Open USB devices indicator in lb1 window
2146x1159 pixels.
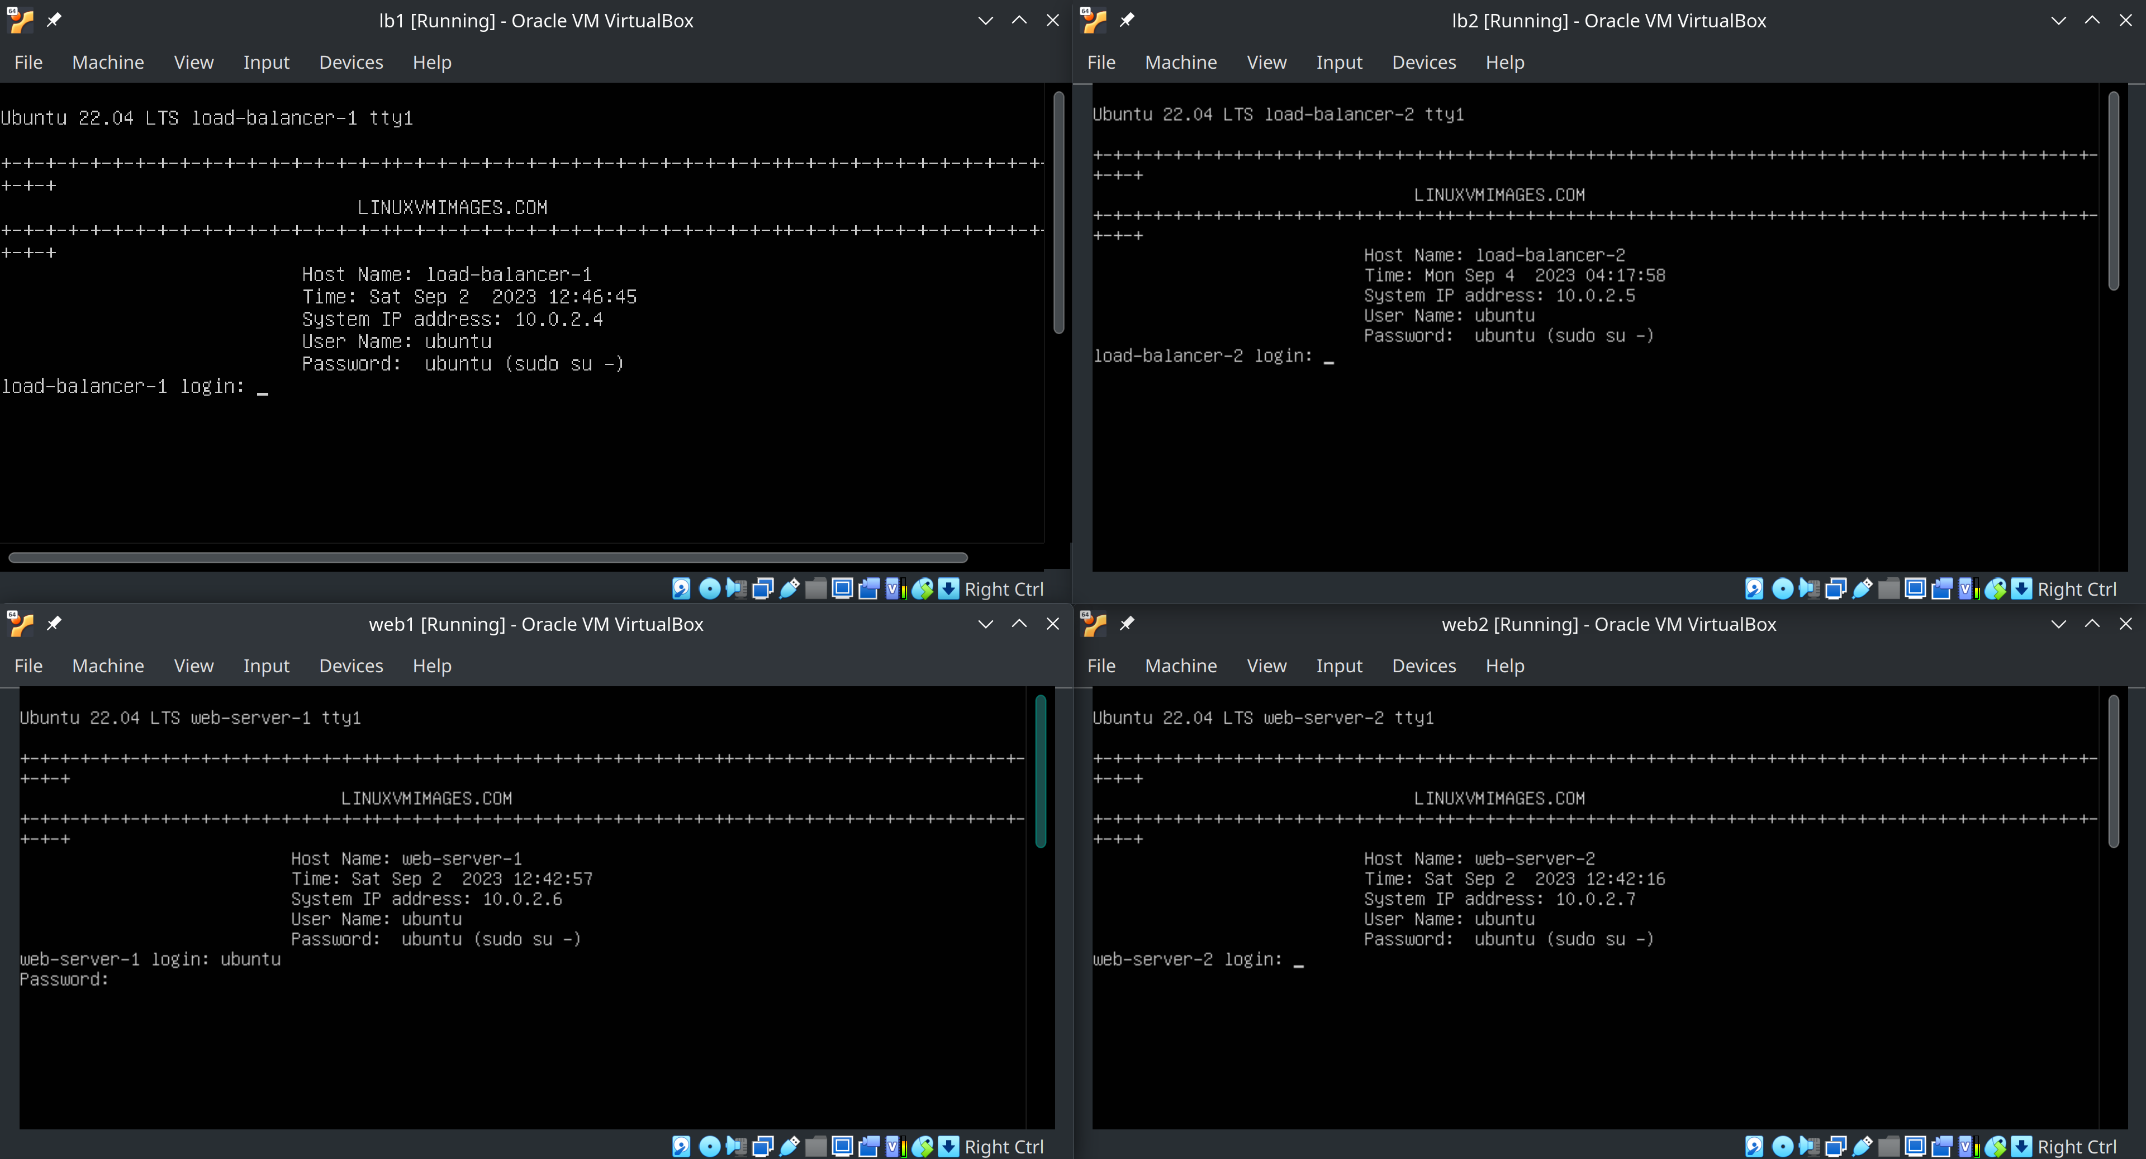(x=789, y=589)
